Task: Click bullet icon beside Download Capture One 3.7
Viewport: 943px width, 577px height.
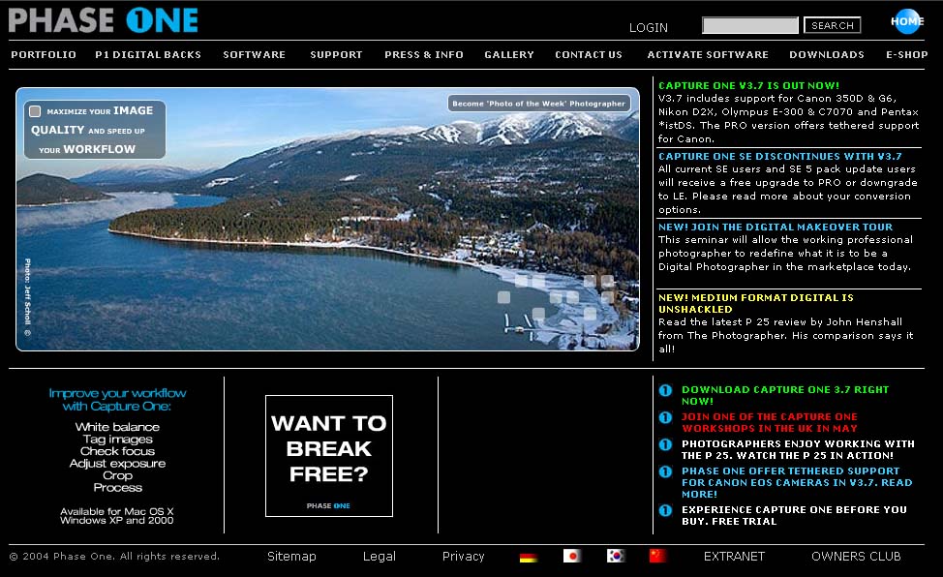Action: point(665,390)
